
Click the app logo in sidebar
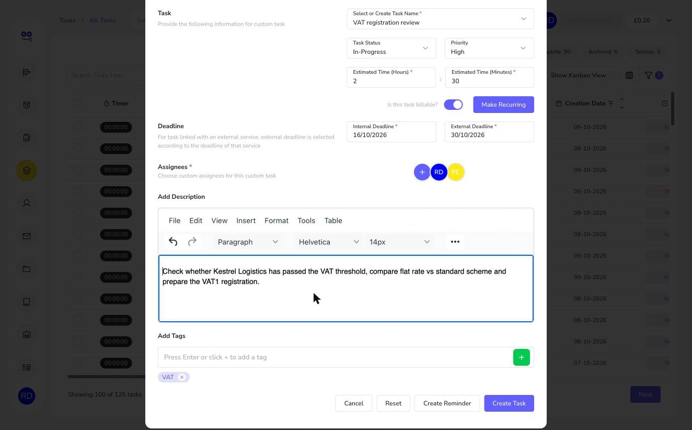[27, 36]
